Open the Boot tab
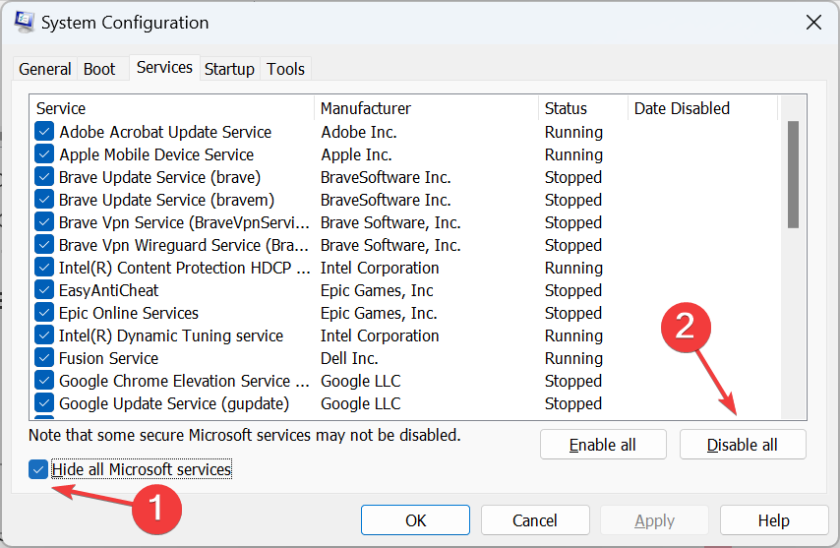This screenshot has width=840, height=548. tap(99, 69)
